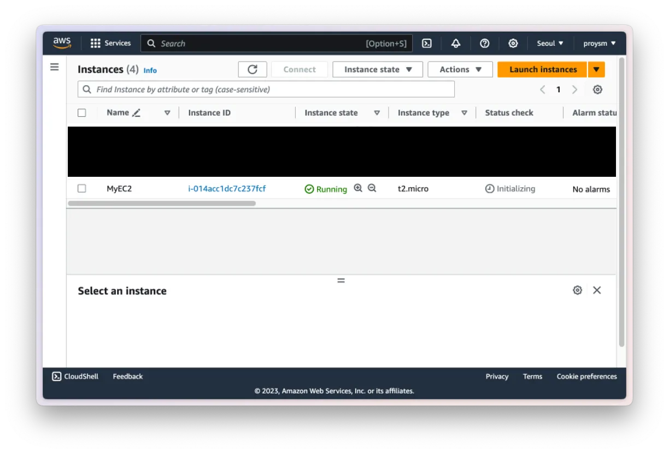Select the MyEC2 row checkbox
Viewport: 669px width, 454px height.
tap(82, 188)
